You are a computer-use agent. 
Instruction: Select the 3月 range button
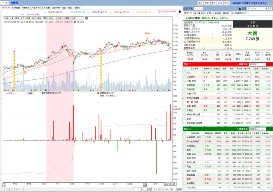click(x=156, y=189)
